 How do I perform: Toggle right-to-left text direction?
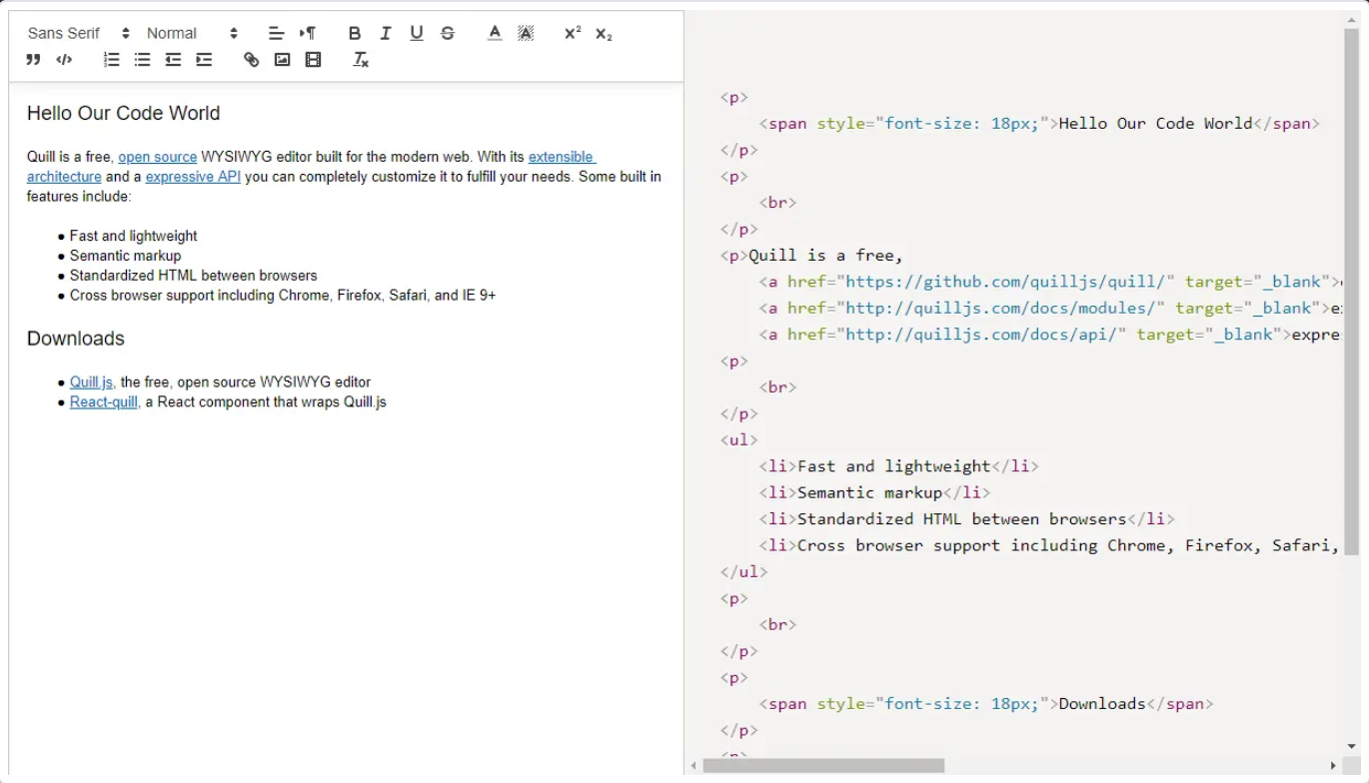pos(307,32)
